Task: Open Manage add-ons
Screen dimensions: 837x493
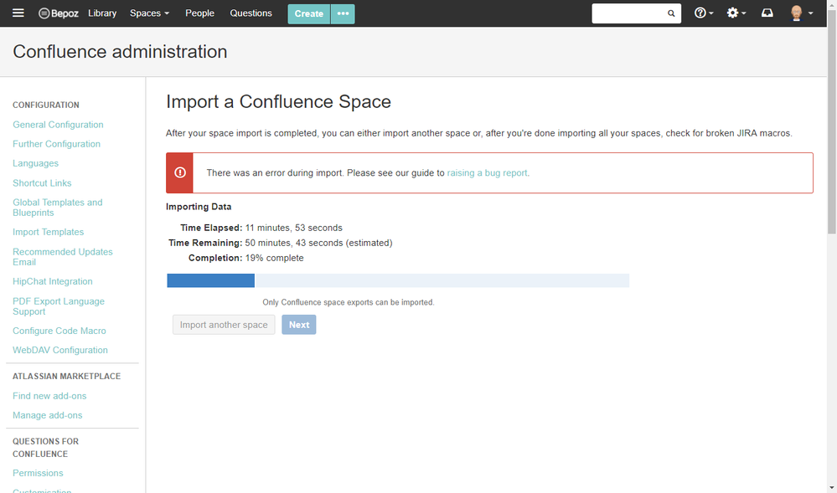Action: click(48, 415)
